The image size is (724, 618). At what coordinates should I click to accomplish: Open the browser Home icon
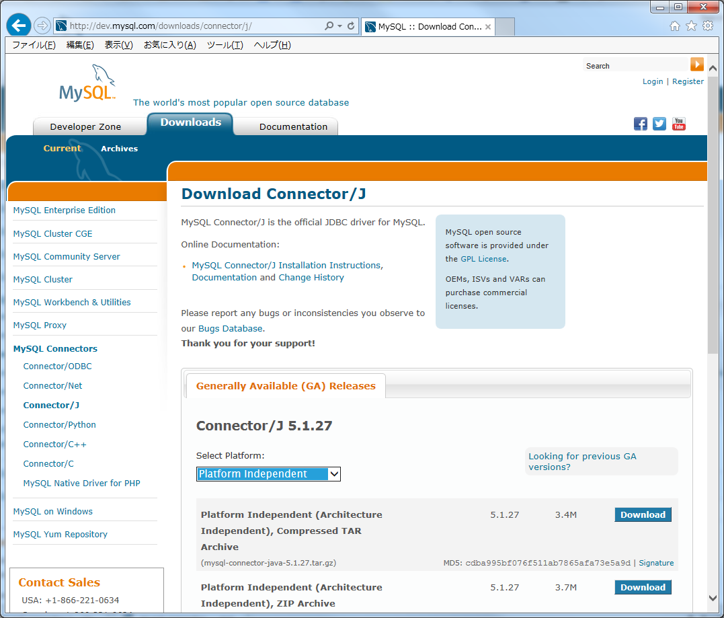675,26
